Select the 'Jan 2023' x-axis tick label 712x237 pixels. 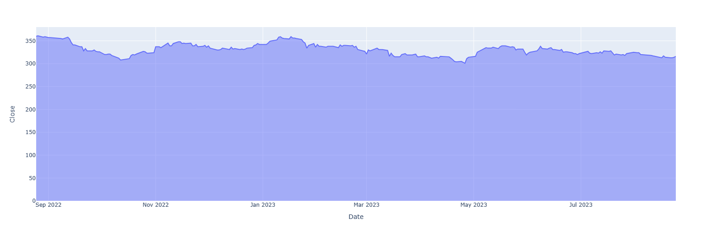click(263, 205)
